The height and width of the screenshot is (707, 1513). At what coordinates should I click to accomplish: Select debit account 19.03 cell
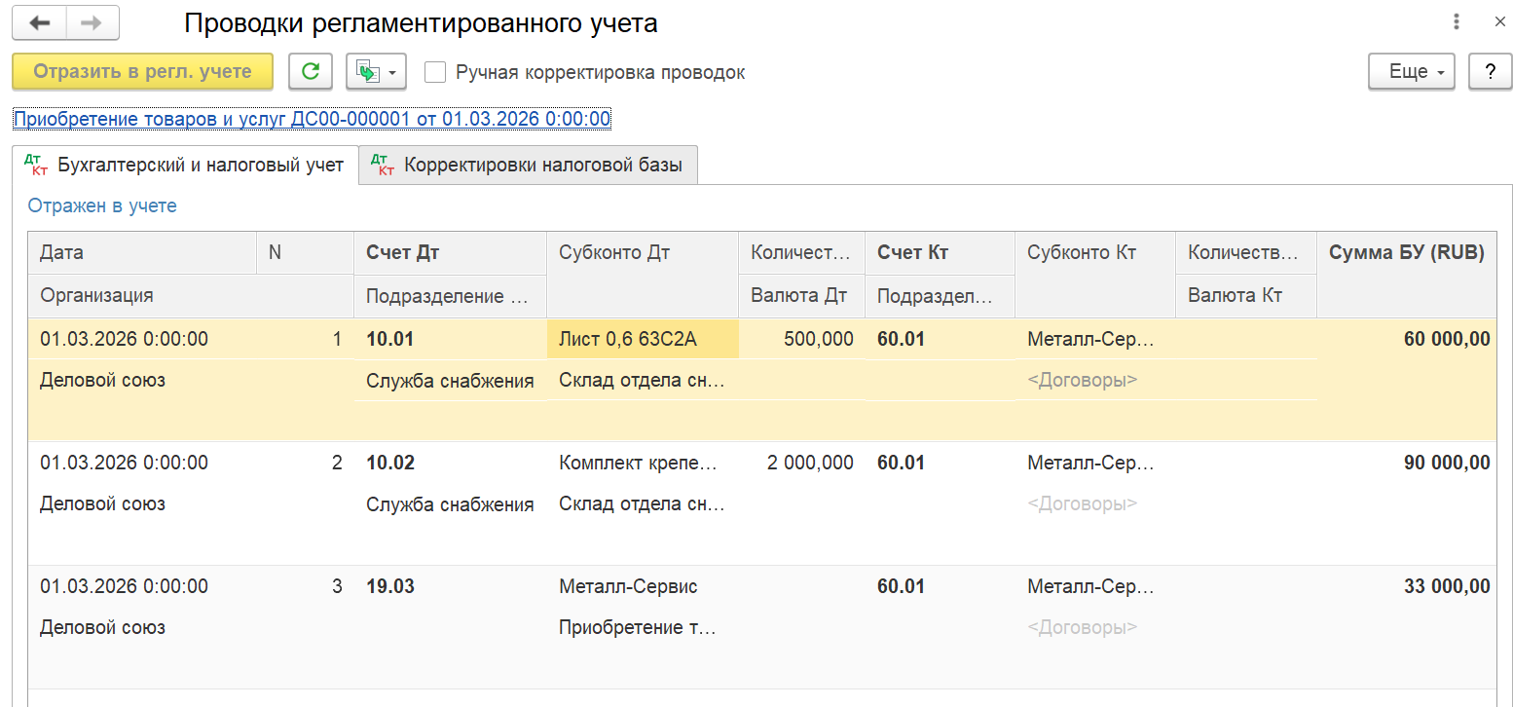pyautogui.click(x=450, y=586)
